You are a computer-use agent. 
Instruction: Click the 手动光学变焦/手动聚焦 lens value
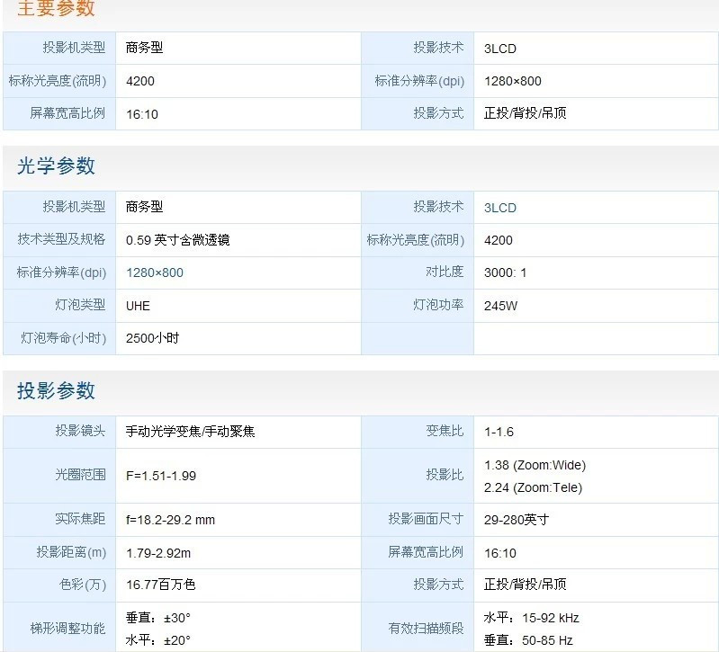[x=191, y=432]
